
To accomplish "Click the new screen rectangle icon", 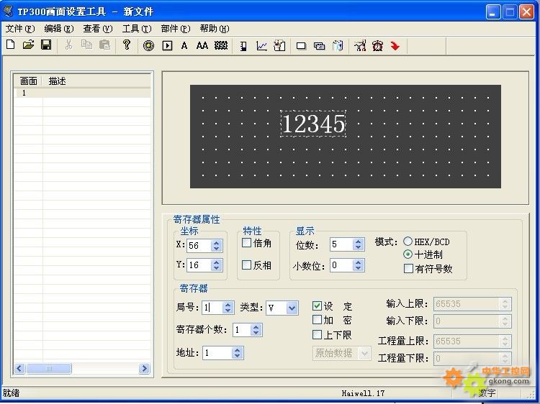I will coord(302,46).
